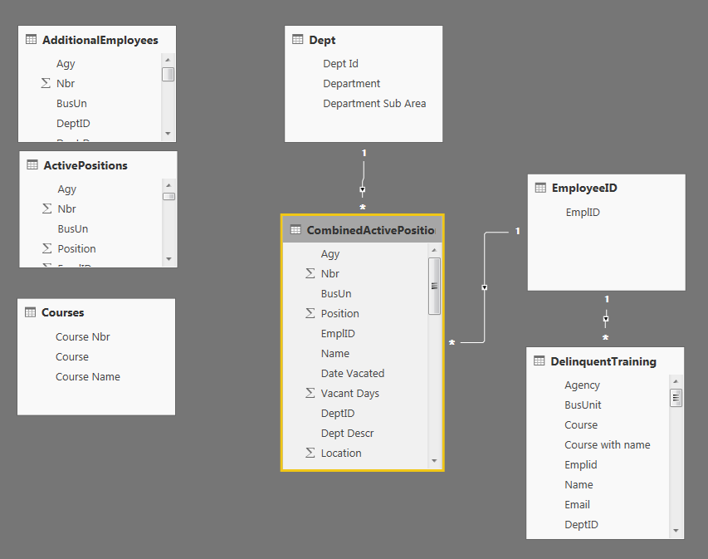Click direction arrow on EmployeeID–CombinedActivePositions line

pos(485,287)
